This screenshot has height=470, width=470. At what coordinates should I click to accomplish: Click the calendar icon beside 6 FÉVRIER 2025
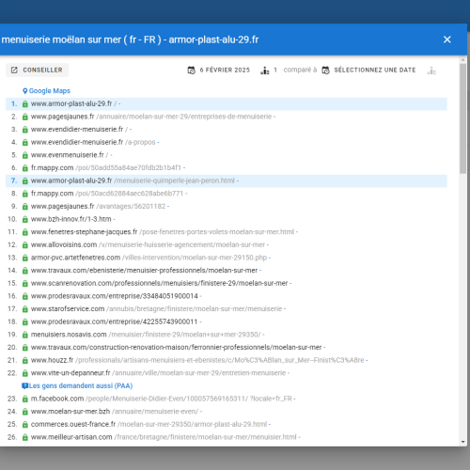tap(191, 70)
